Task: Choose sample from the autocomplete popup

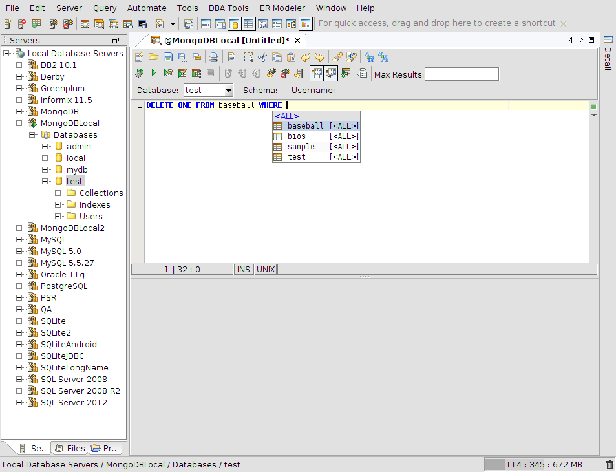Action: [316, 146]
